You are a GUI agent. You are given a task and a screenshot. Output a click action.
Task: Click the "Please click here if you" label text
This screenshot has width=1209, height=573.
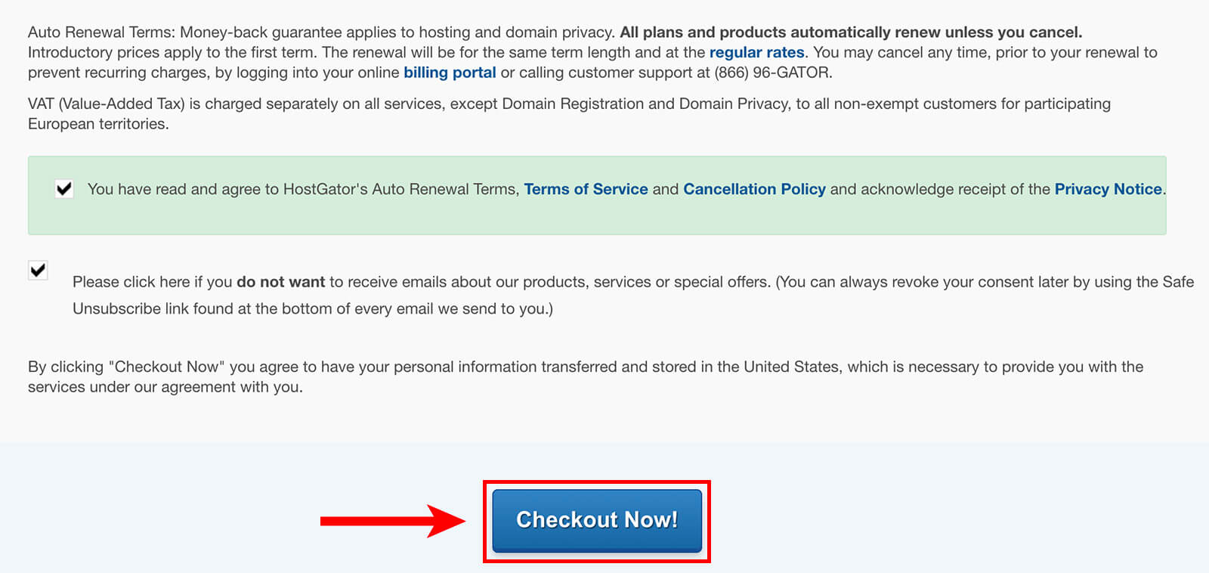click(153, 282)
